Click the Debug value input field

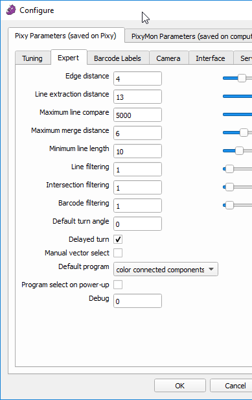[137, 301]
